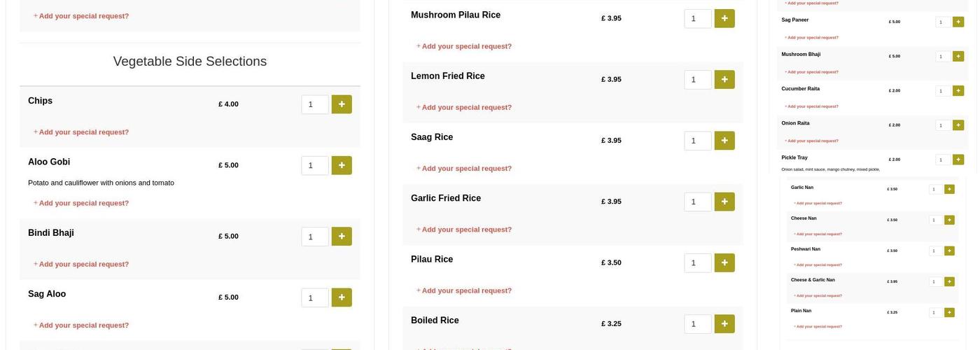Expand special request under Chips

point(83,132)
